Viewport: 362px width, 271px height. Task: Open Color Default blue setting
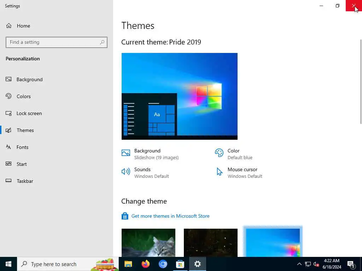click(234, 154)
